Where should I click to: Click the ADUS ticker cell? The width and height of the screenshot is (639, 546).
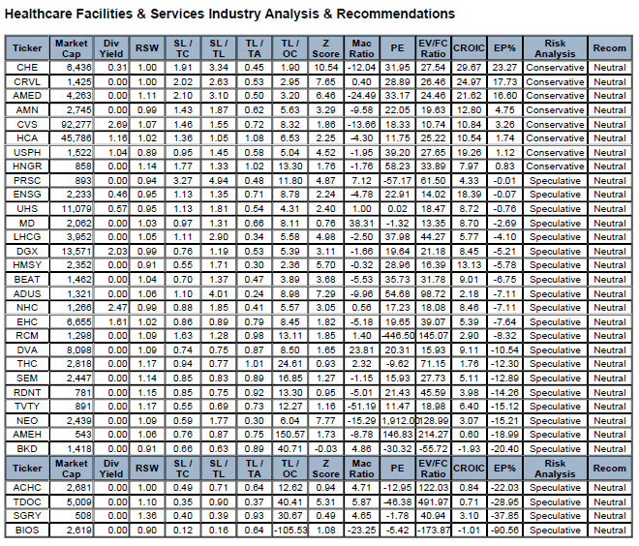coord(27,293)
